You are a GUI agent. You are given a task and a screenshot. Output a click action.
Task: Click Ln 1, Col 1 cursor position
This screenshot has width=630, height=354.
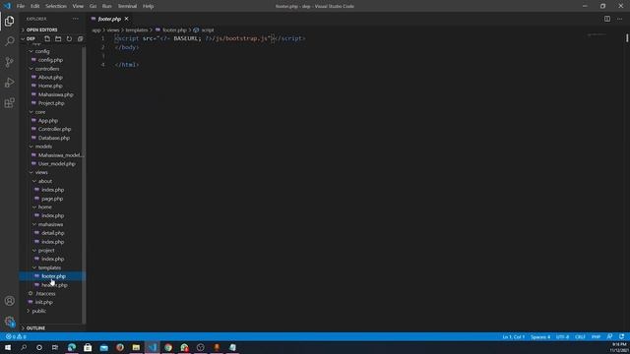(x=513, y=336)
